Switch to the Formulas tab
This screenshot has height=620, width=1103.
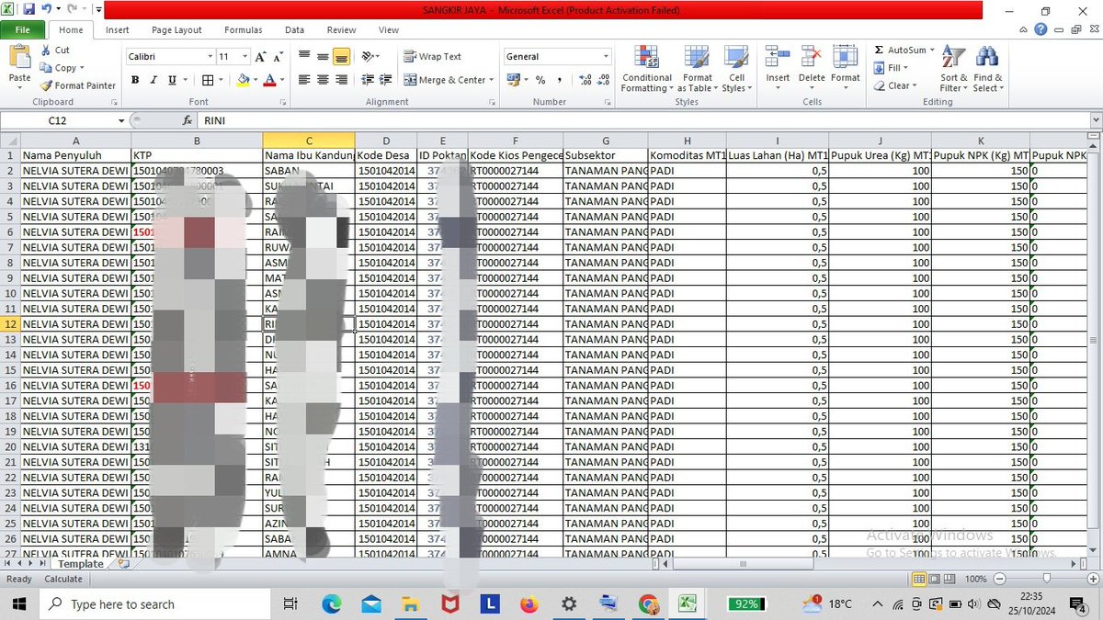(244, 29)
